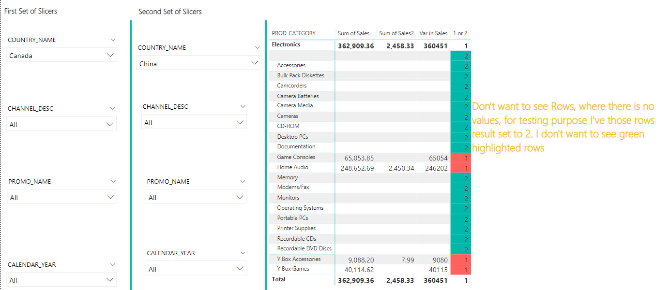Click the 248,652.69 Home Audio sales value

357,168
